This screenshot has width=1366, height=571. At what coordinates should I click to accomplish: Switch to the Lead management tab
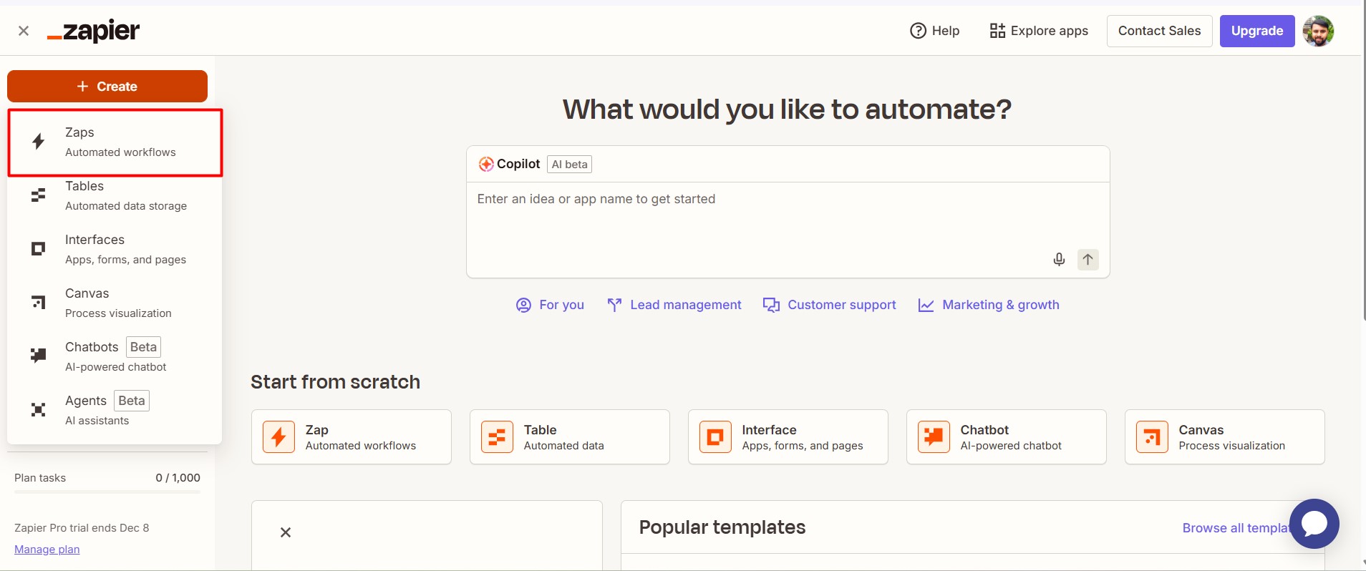click(674, 305)
